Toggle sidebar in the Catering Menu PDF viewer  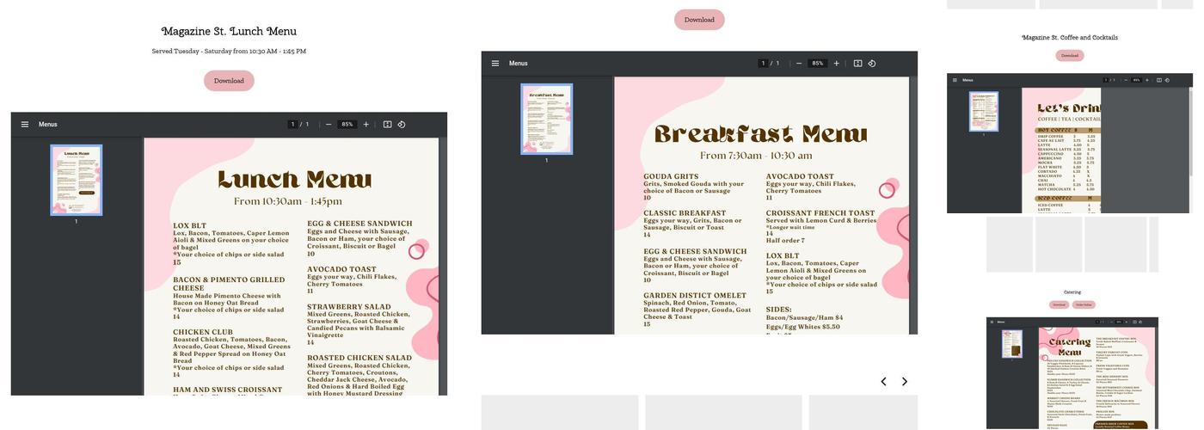coord(992,322)
